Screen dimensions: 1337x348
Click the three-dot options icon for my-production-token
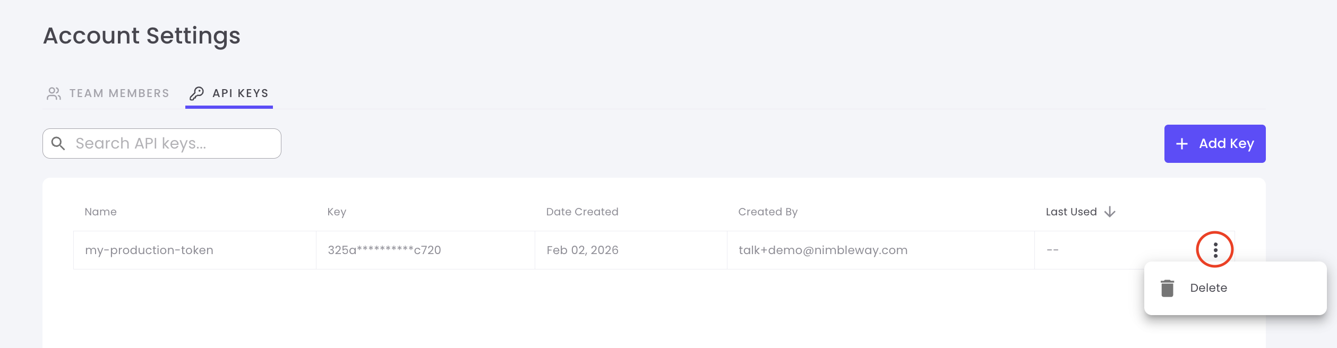point(1215,250)
